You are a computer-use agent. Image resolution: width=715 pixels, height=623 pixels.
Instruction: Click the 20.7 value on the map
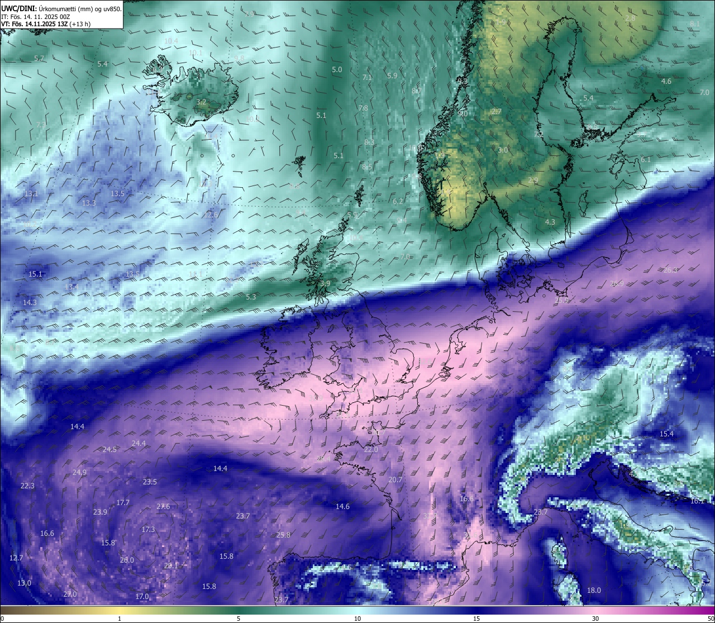coord(395,480)
